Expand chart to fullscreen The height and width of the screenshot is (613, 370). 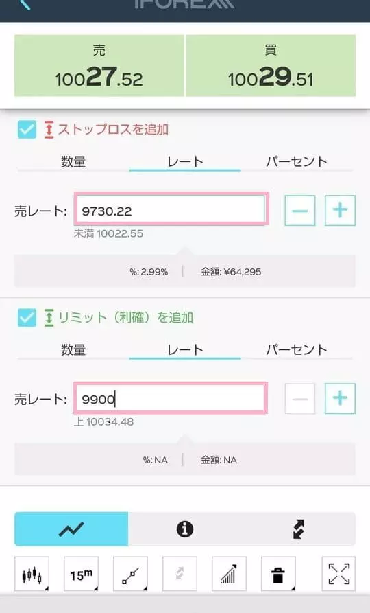point(338,574)
